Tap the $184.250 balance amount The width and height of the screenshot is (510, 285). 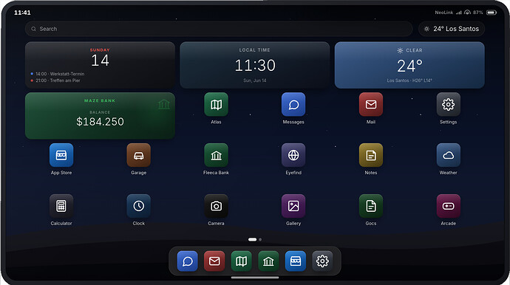click(x=100, y=122)
